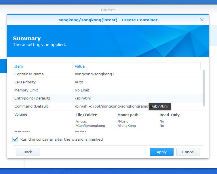This screenshot has height=174, width=217.
Task: Select the Value column header
Action: click(x=80, y=66)
